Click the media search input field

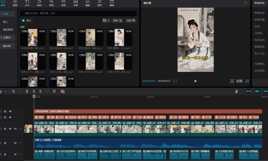pyautogui.click(x=78, y=13)
